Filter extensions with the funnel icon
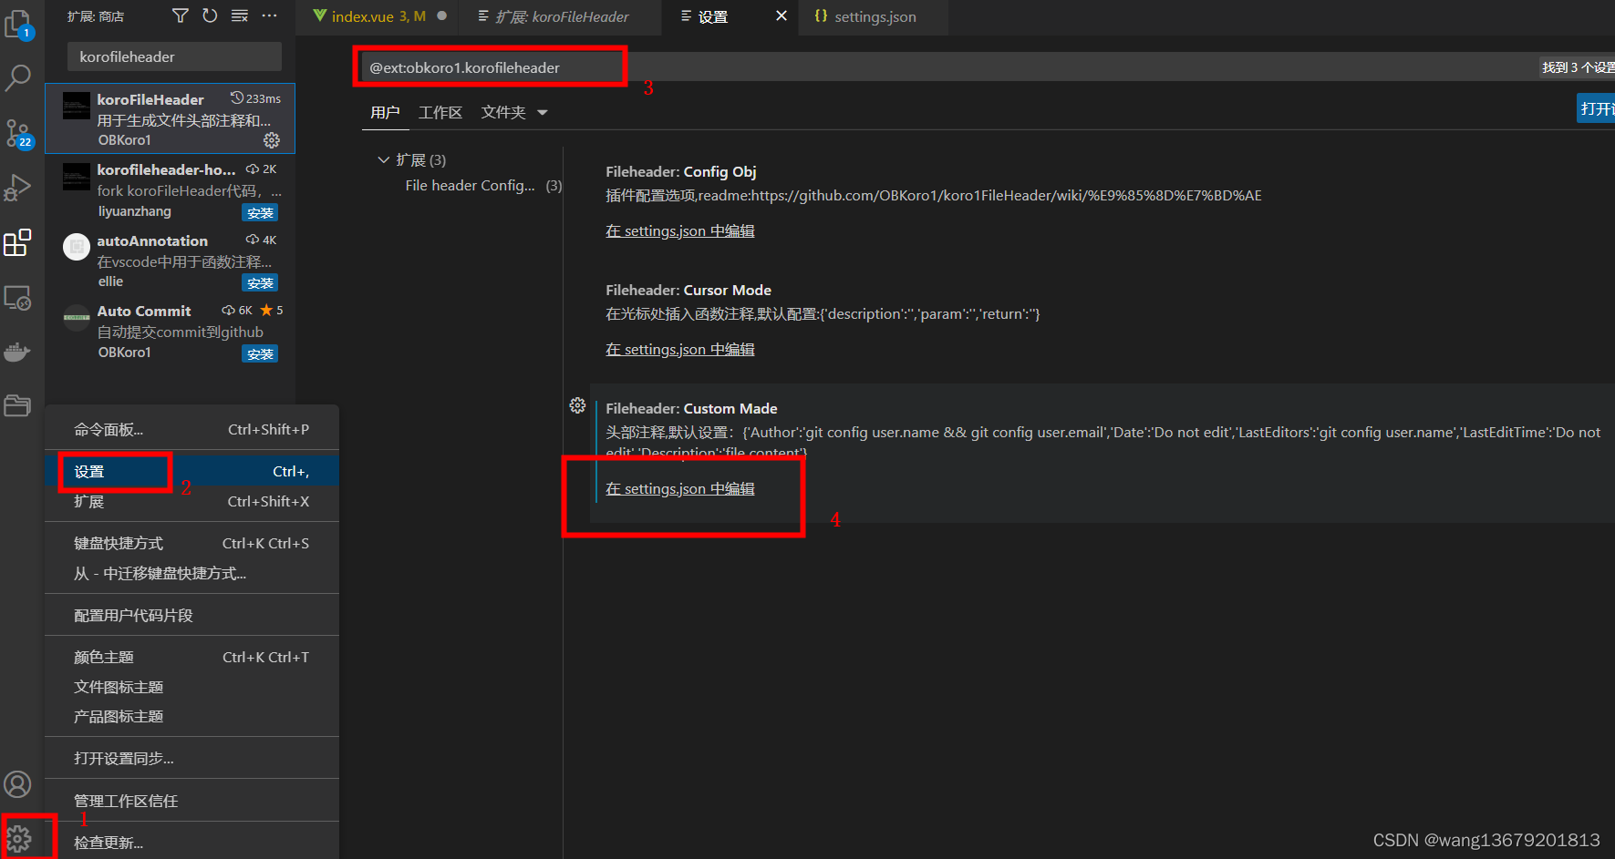This screenshot has width=1615, height=859. tap(181, 15)
